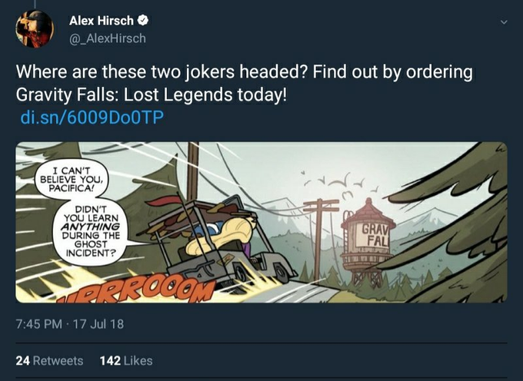Click the tweet timestamp 7:45 PM
523x381 pixels.
pyautogui.click(x=38, y=323)
